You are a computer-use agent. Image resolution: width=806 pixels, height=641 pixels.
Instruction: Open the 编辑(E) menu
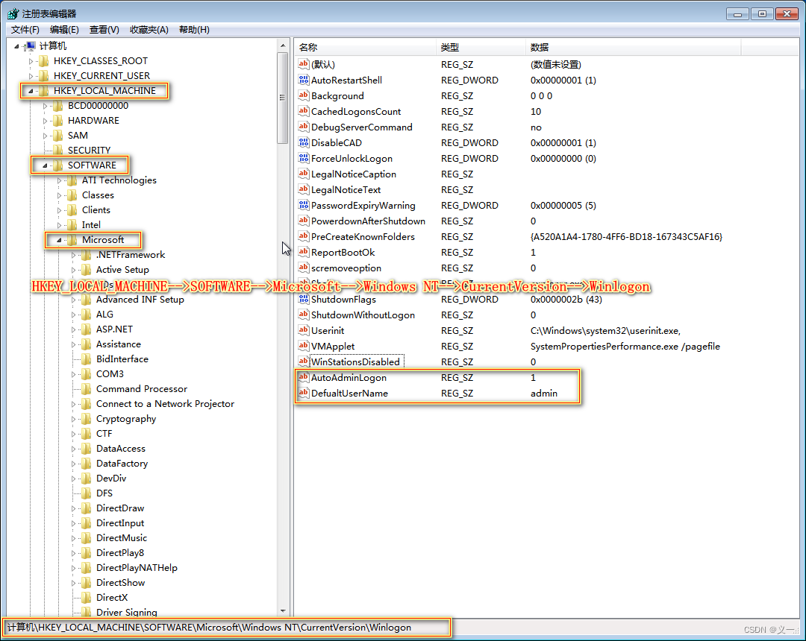pyautogui.click(x=64, y=30)
